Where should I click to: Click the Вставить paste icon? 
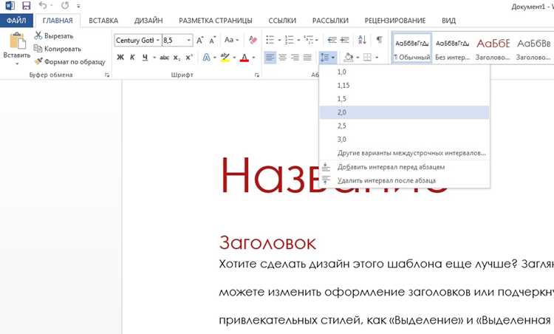(x=17, y=41)
